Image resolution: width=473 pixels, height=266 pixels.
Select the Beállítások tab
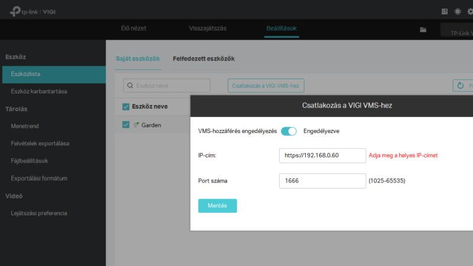[x=281, y=28]
